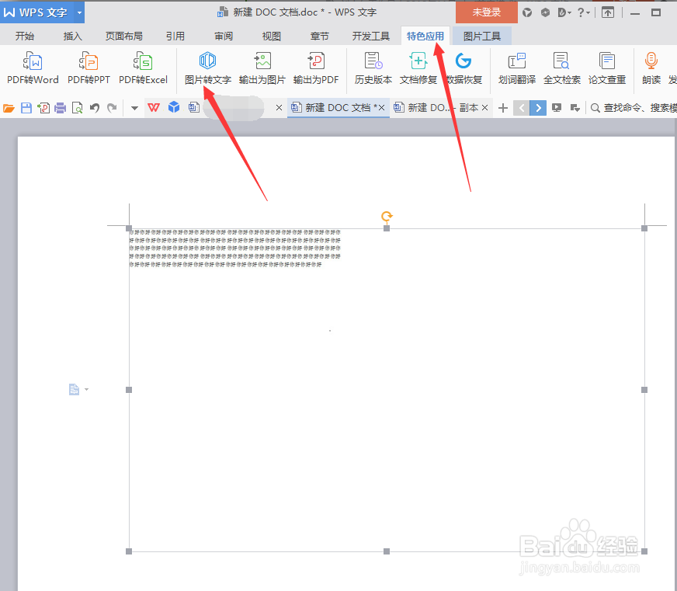
Task: Expand quick access toolbar dropdown arrow
Action: pyautogui.click(x=134, y=108)
